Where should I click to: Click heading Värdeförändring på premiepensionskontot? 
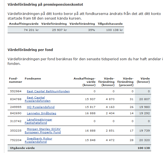[45, 5]
